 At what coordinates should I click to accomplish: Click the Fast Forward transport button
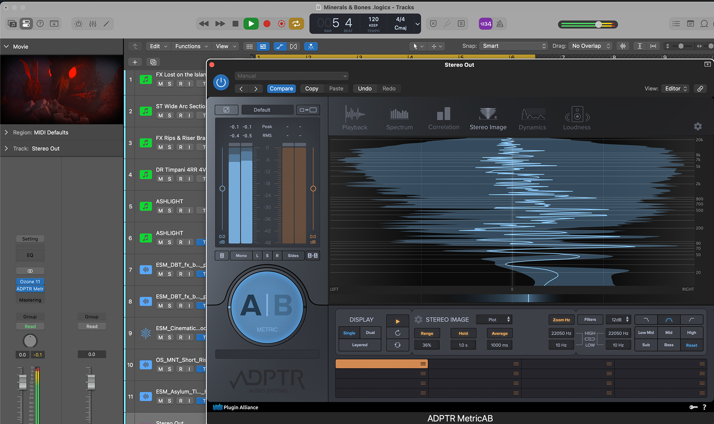(x=220, y=24)
